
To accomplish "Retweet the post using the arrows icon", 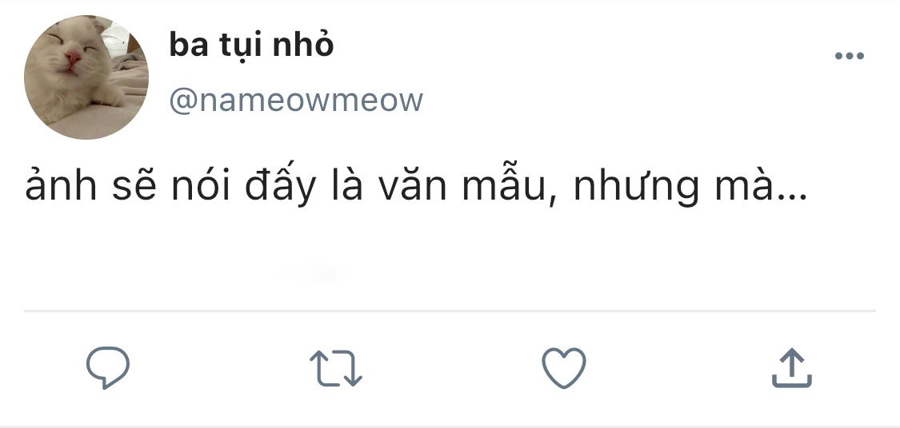I will tap(336, 368).
